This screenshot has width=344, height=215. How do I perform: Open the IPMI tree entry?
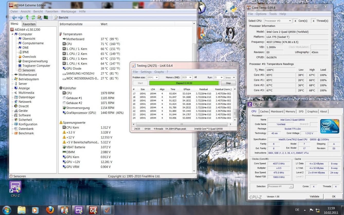25,52
